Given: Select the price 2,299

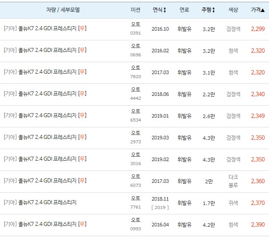Looking at the screenshot, I should click(258, 29).
